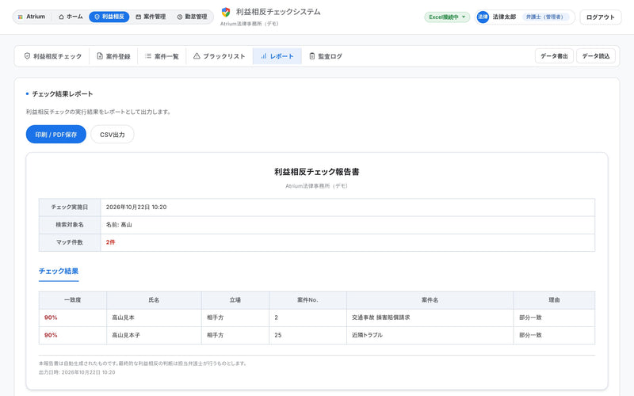The width and height of the screenshot is (634, 396).
Task: Click the match count 2件
Action: [110, 242]
